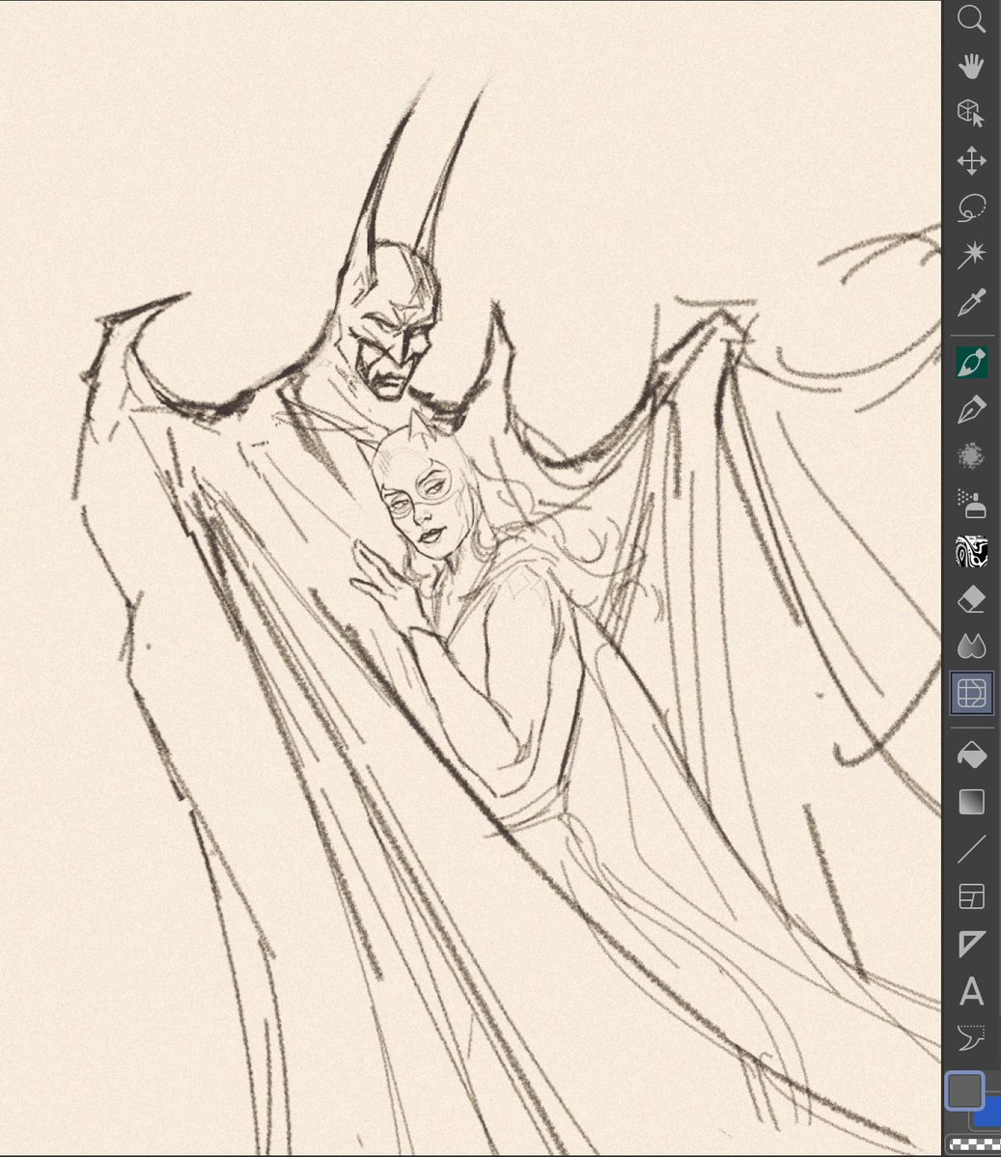Select the Eyedropper tool
The width and height of the screenshot is (1001, 1157).
971,303
